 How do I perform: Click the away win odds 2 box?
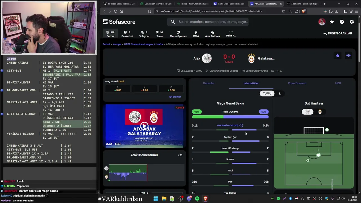pos(171,89)
